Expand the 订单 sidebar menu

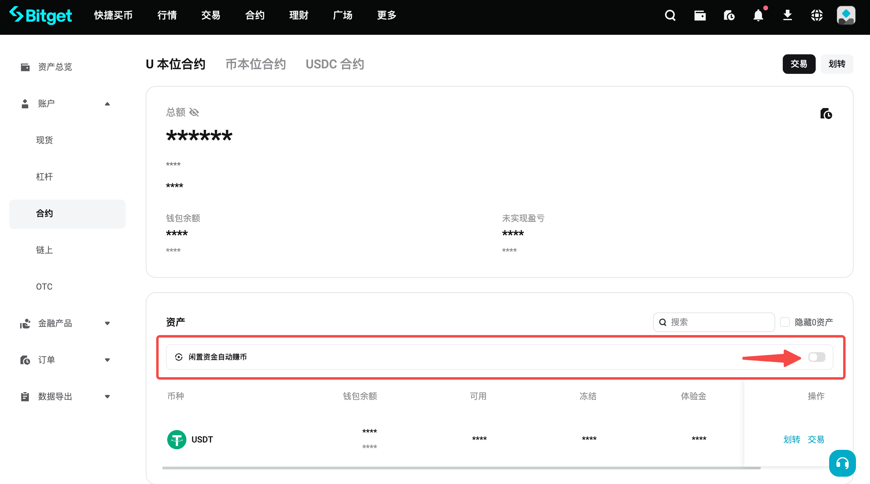[x=107, y=360]
